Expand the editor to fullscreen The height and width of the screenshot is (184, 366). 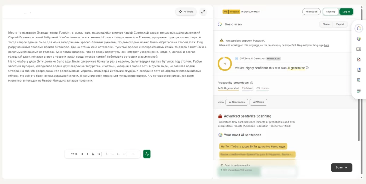click(203, 12)
